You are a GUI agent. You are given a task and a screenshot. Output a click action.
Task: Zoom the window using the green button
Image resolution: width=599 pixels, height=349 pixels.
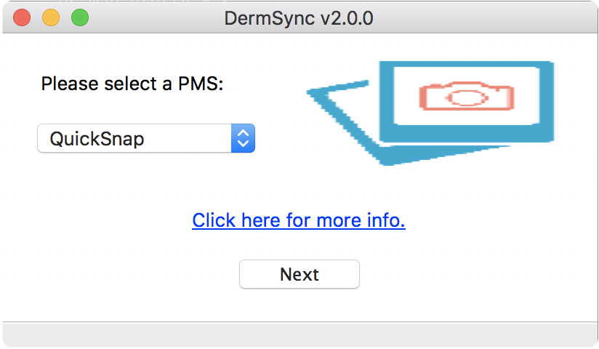pyautogui.click(x=80, y=17)
